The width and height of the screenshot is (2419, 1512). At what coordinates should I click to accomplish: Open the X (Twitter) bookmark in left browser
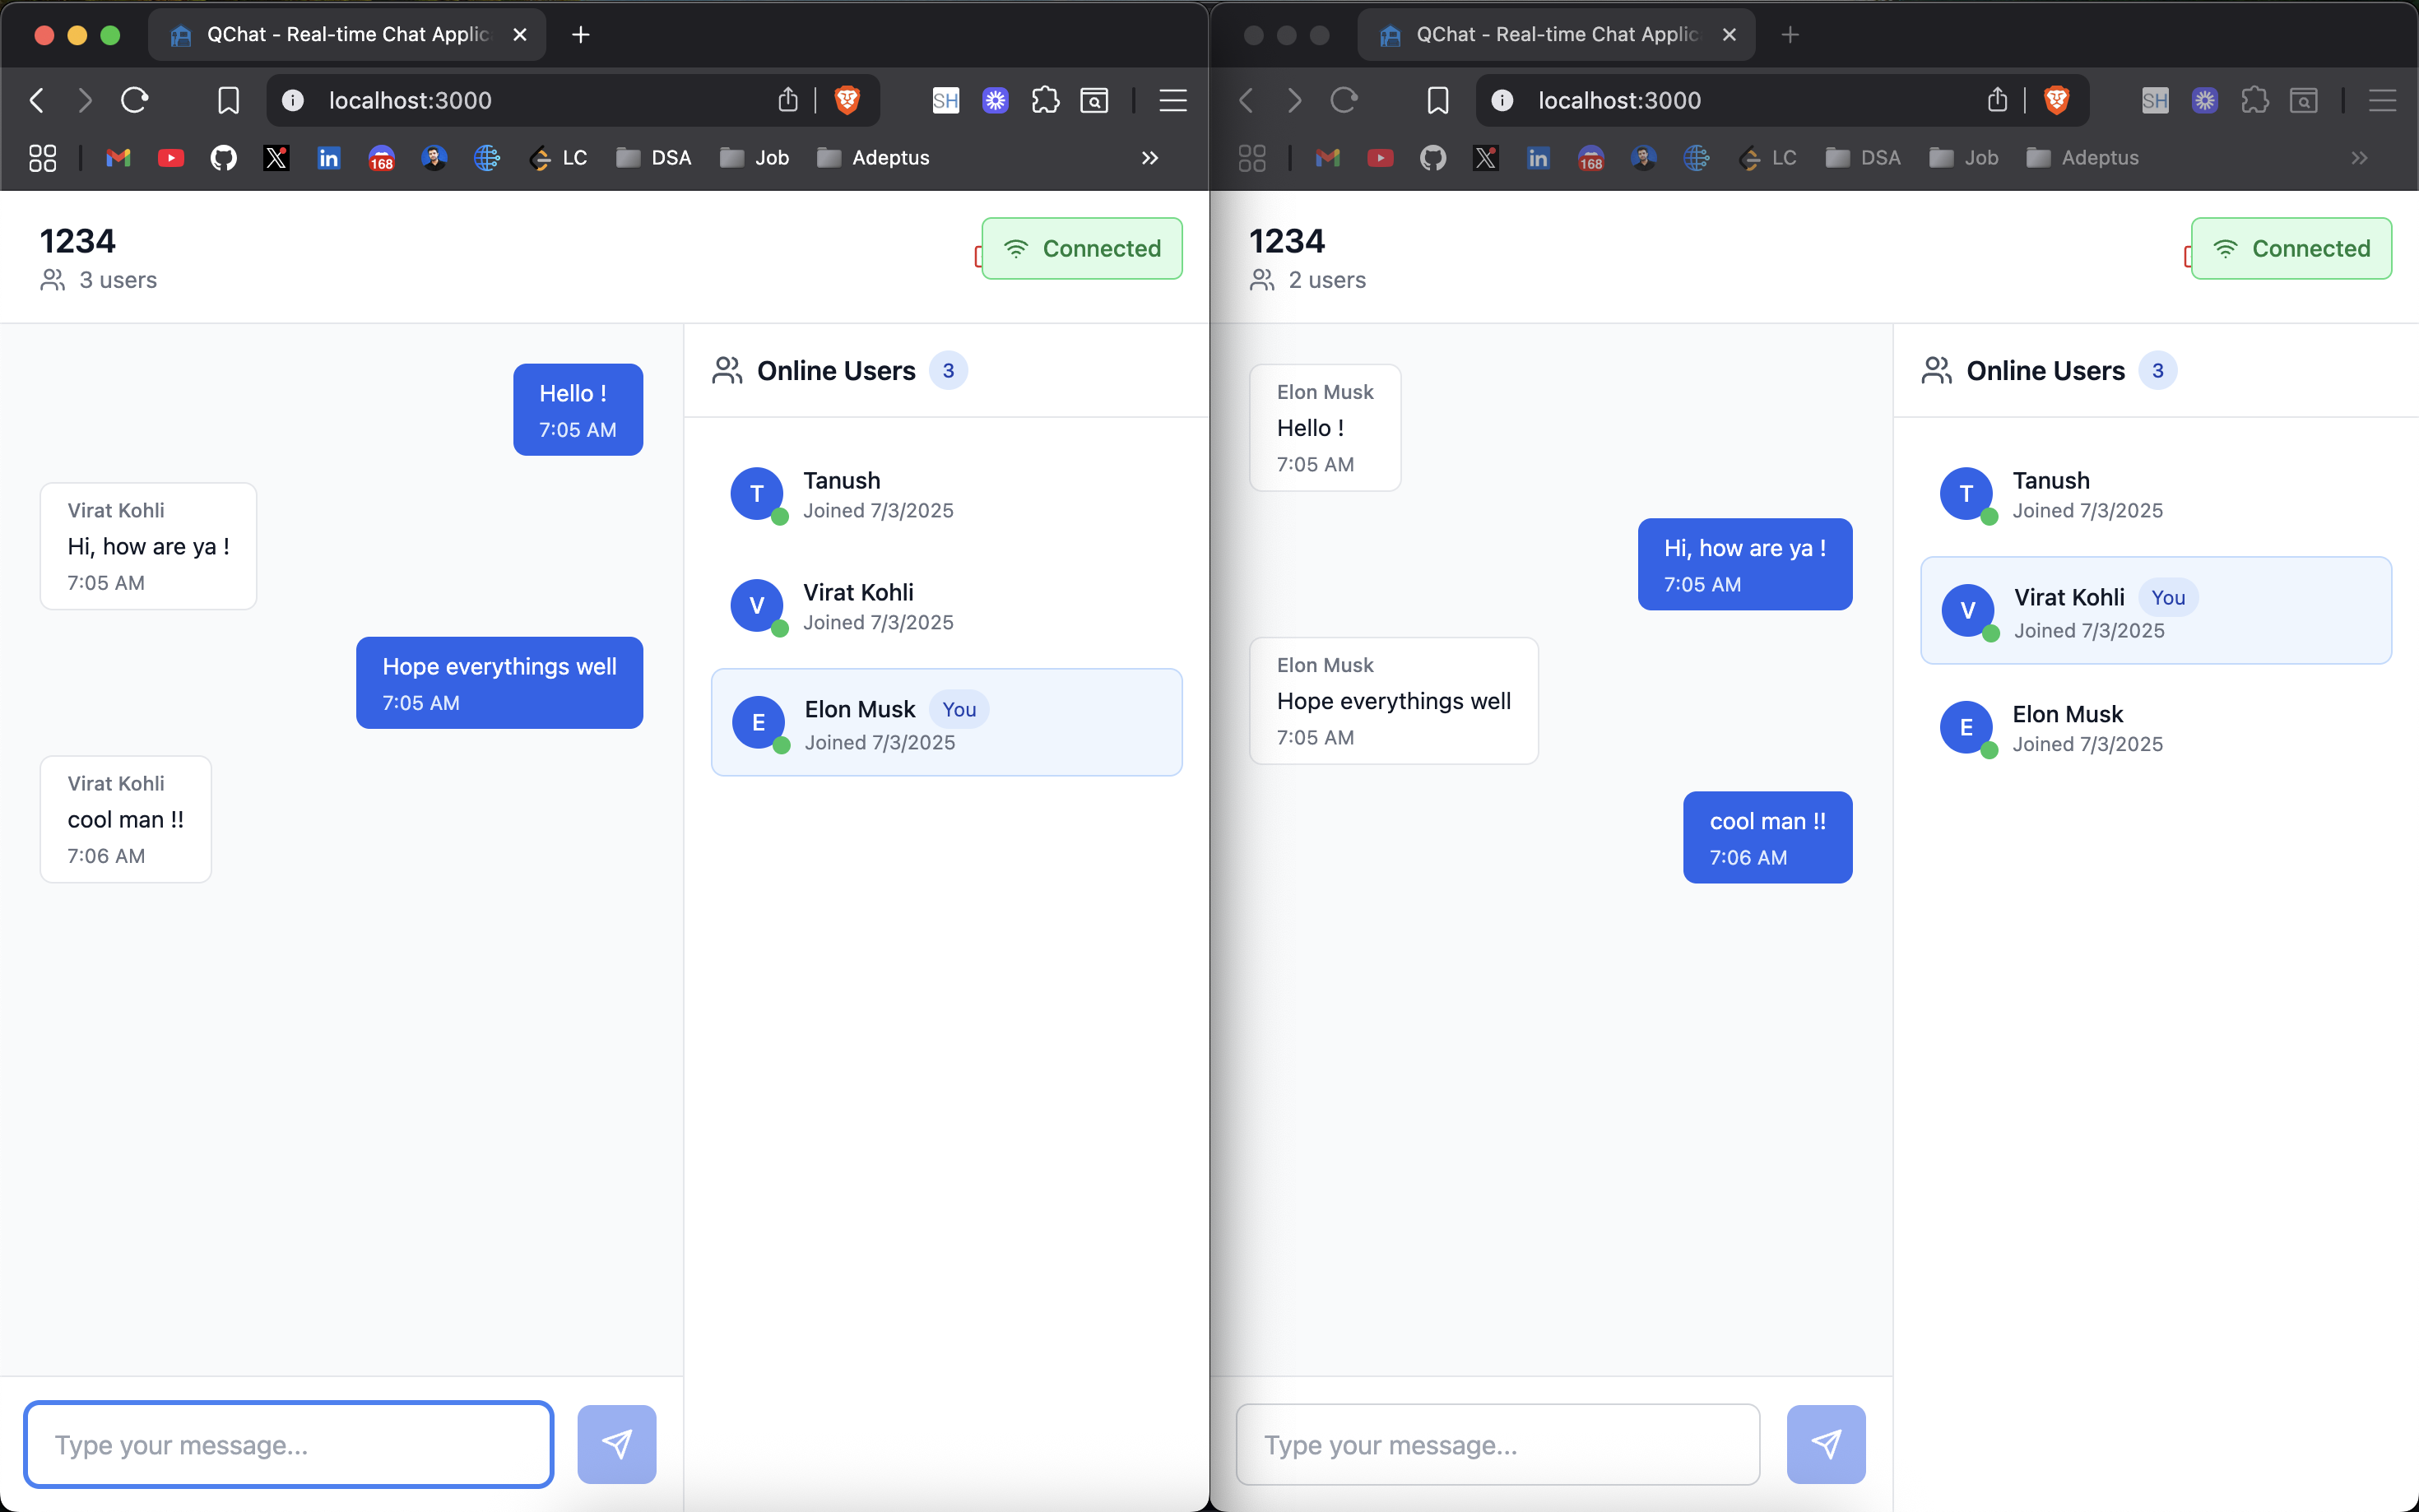(276, 158)
